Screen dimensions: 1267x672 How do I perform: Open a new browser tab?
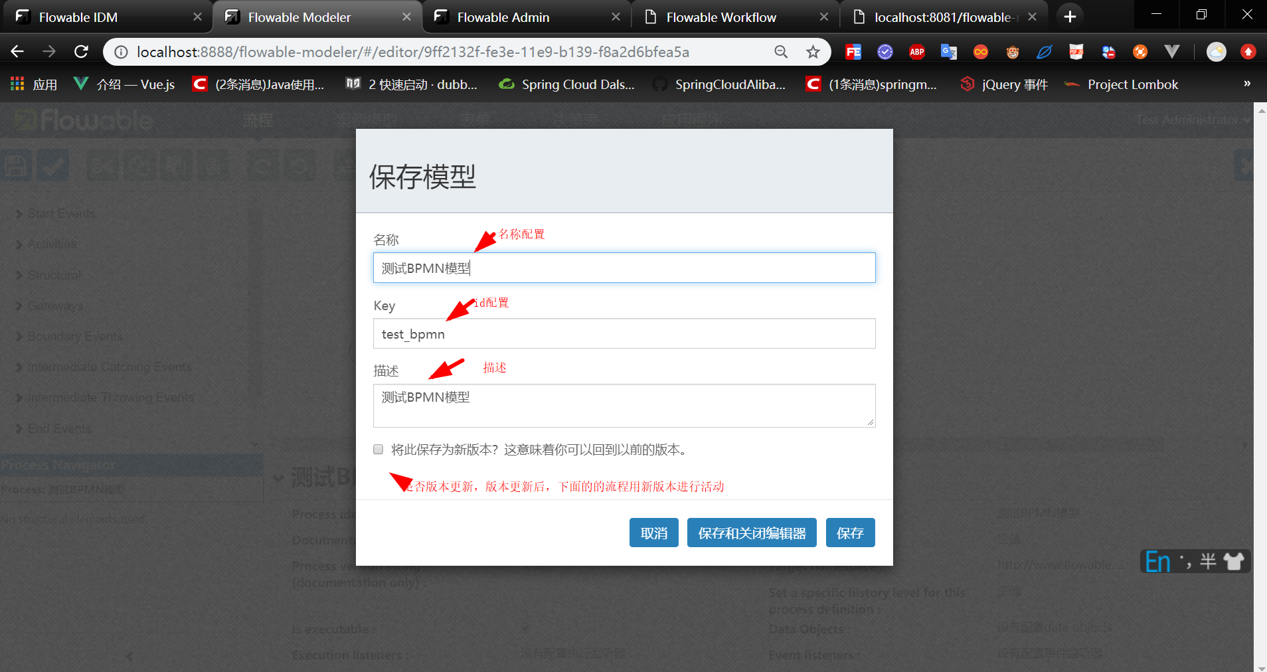pos(1070,17)
